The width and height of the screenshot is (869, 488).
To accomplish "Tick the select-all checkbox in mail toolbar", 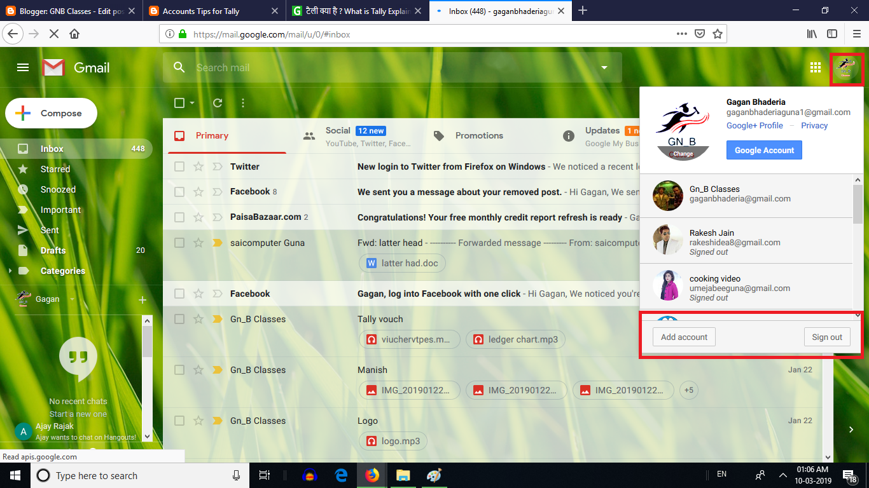I will 179,103.
